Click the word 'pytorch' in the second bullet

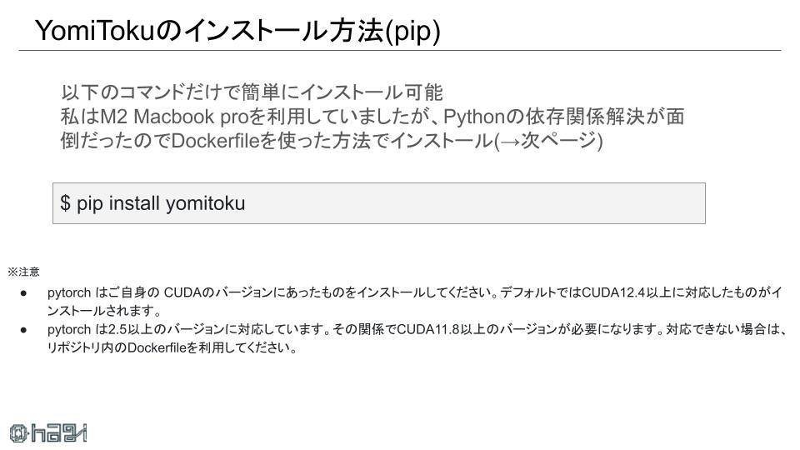click(69, 330)
